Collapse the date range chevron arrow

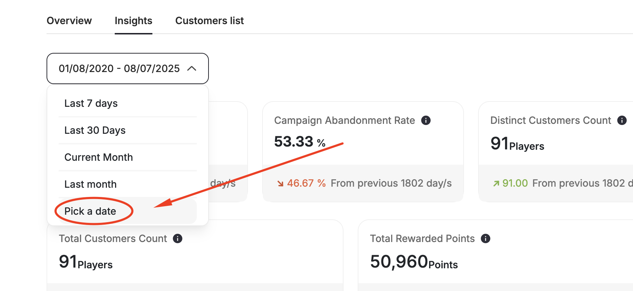click(x=191, y=68)
